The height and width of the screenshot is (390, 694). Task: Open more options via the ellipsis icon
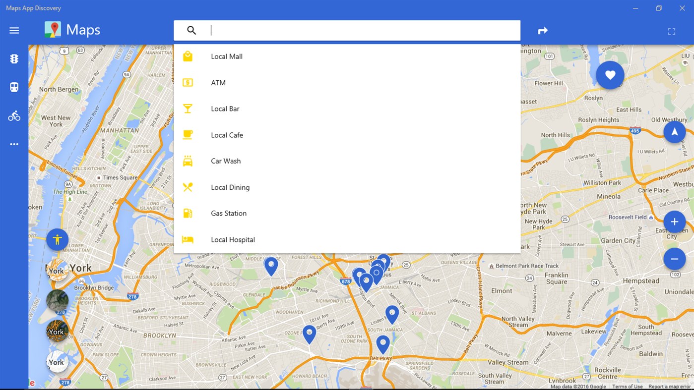[x=13, y=144]
